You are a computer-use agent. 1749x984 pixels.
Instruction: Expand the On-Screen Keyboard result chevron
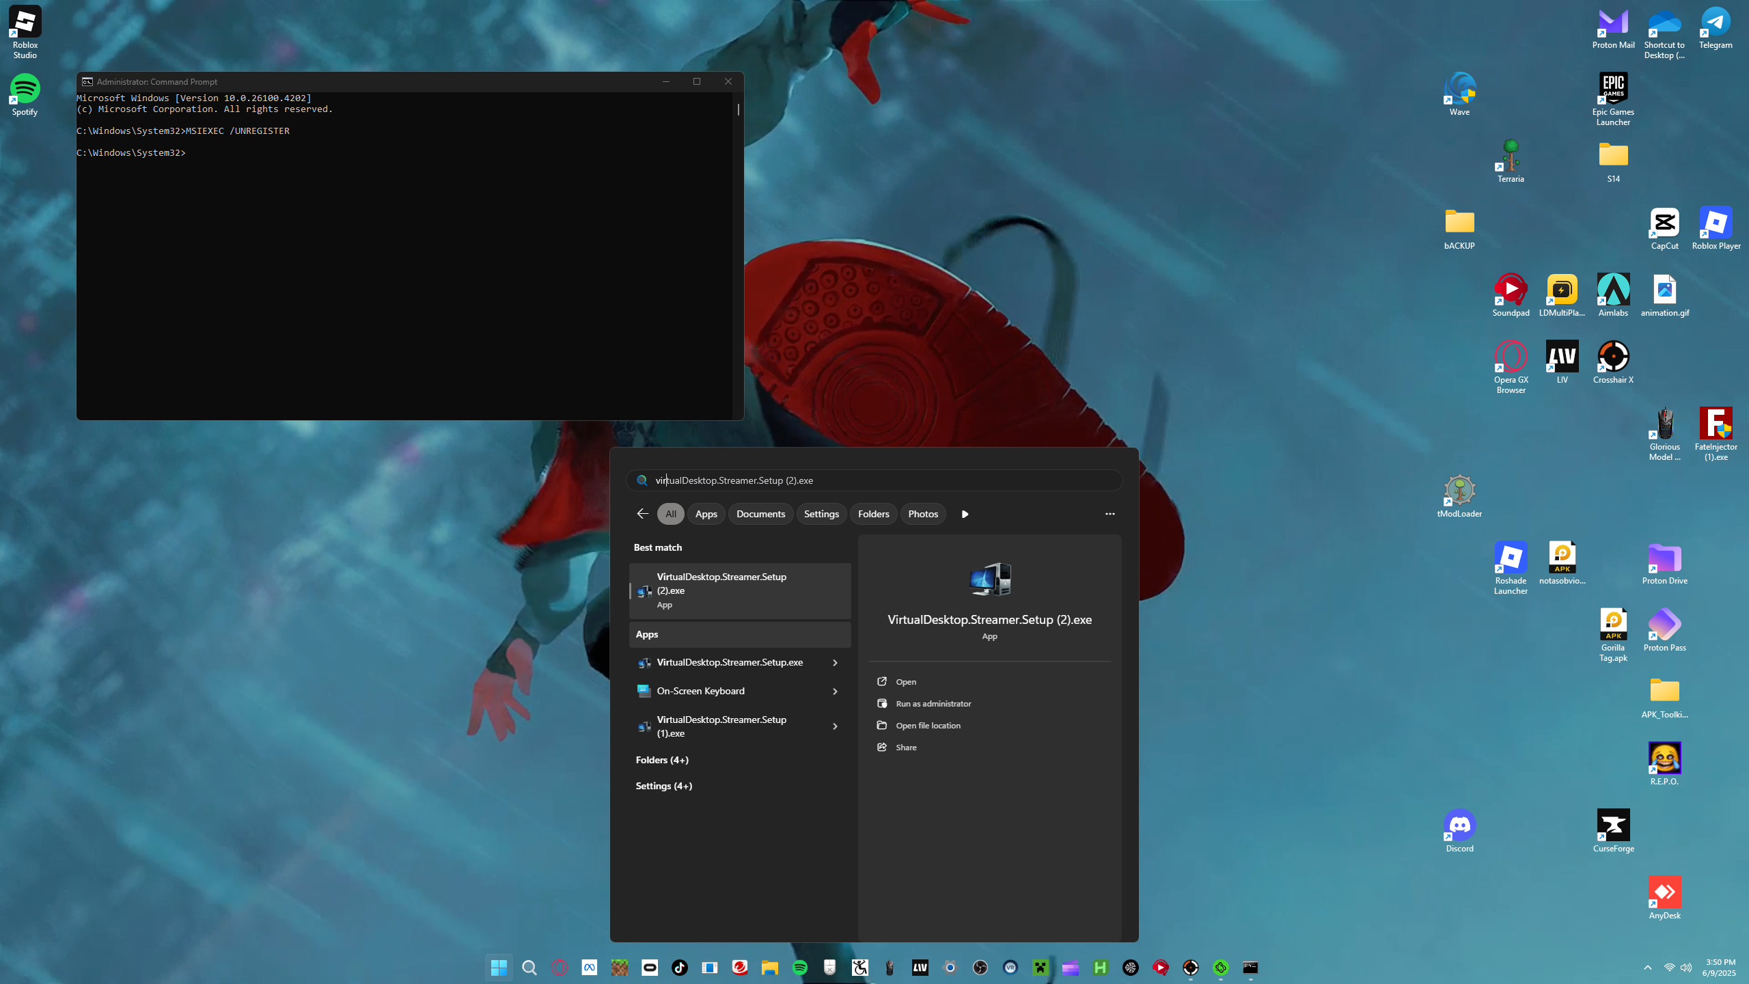point(835,692)
